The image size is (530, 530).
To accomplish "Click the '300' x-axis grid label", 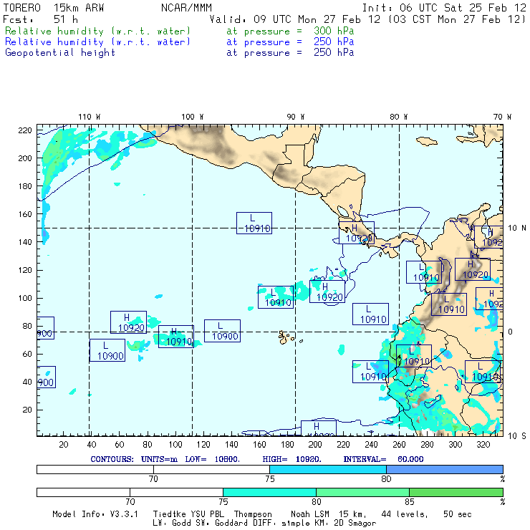I will (456, 445).
